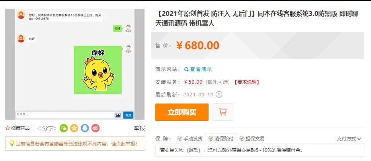Share to QZone with the yellow star icon

[x=74, y=128]
